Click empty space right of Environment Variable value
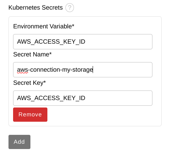174x154 pixels. click(x=118, y=42)
